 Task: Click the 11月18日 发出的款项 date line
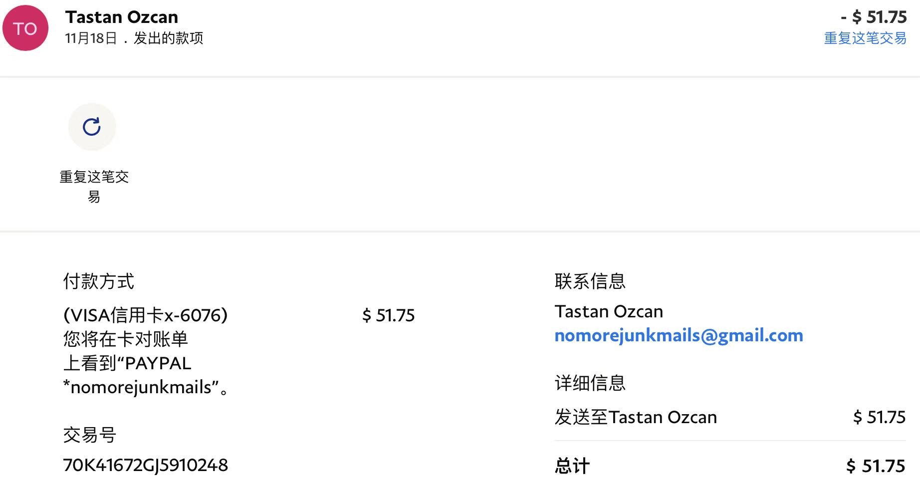click(134, 38)
